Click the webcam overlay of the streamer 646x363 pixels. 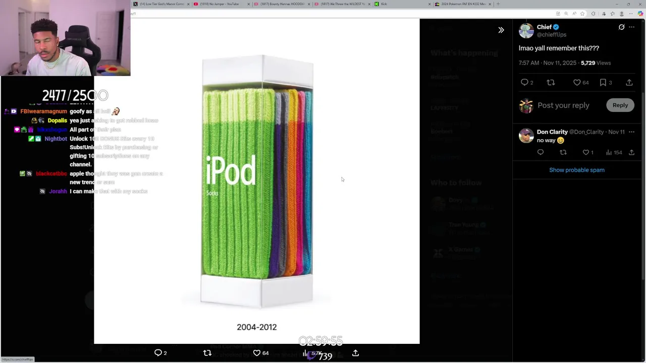[65, 38]
